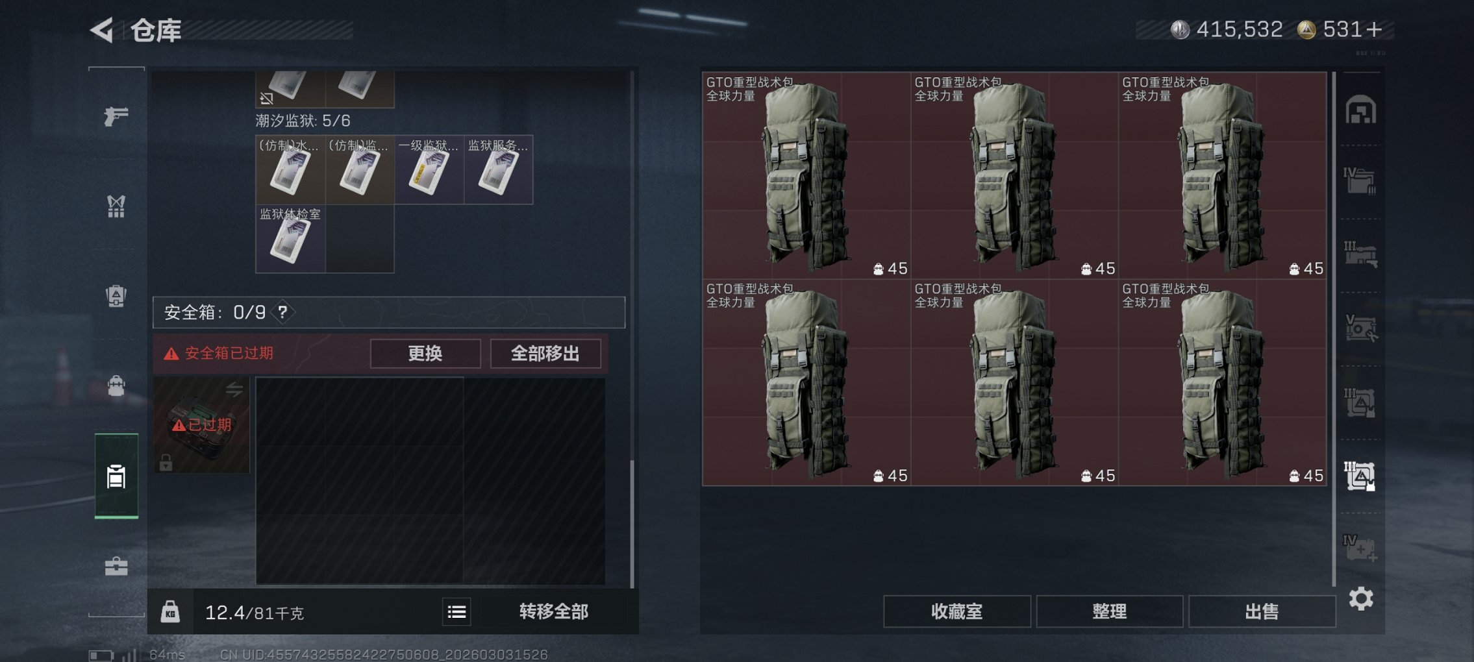The height and width of the screenshot is (662, 1474).
Task: Select the briefcase category icon
Action: click(116, 566)
